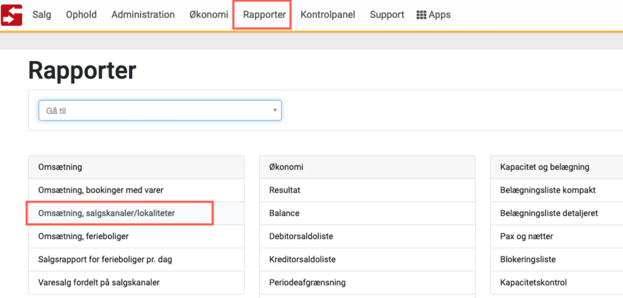Open the Økonomi menu in top bar
Screen dimensions: 623x298
pyautogui.click(x=209, y=15)
